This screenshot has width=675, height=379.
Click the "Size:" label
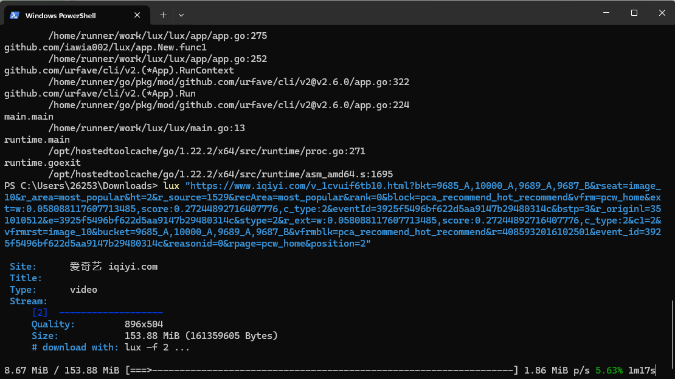point(45,336)
